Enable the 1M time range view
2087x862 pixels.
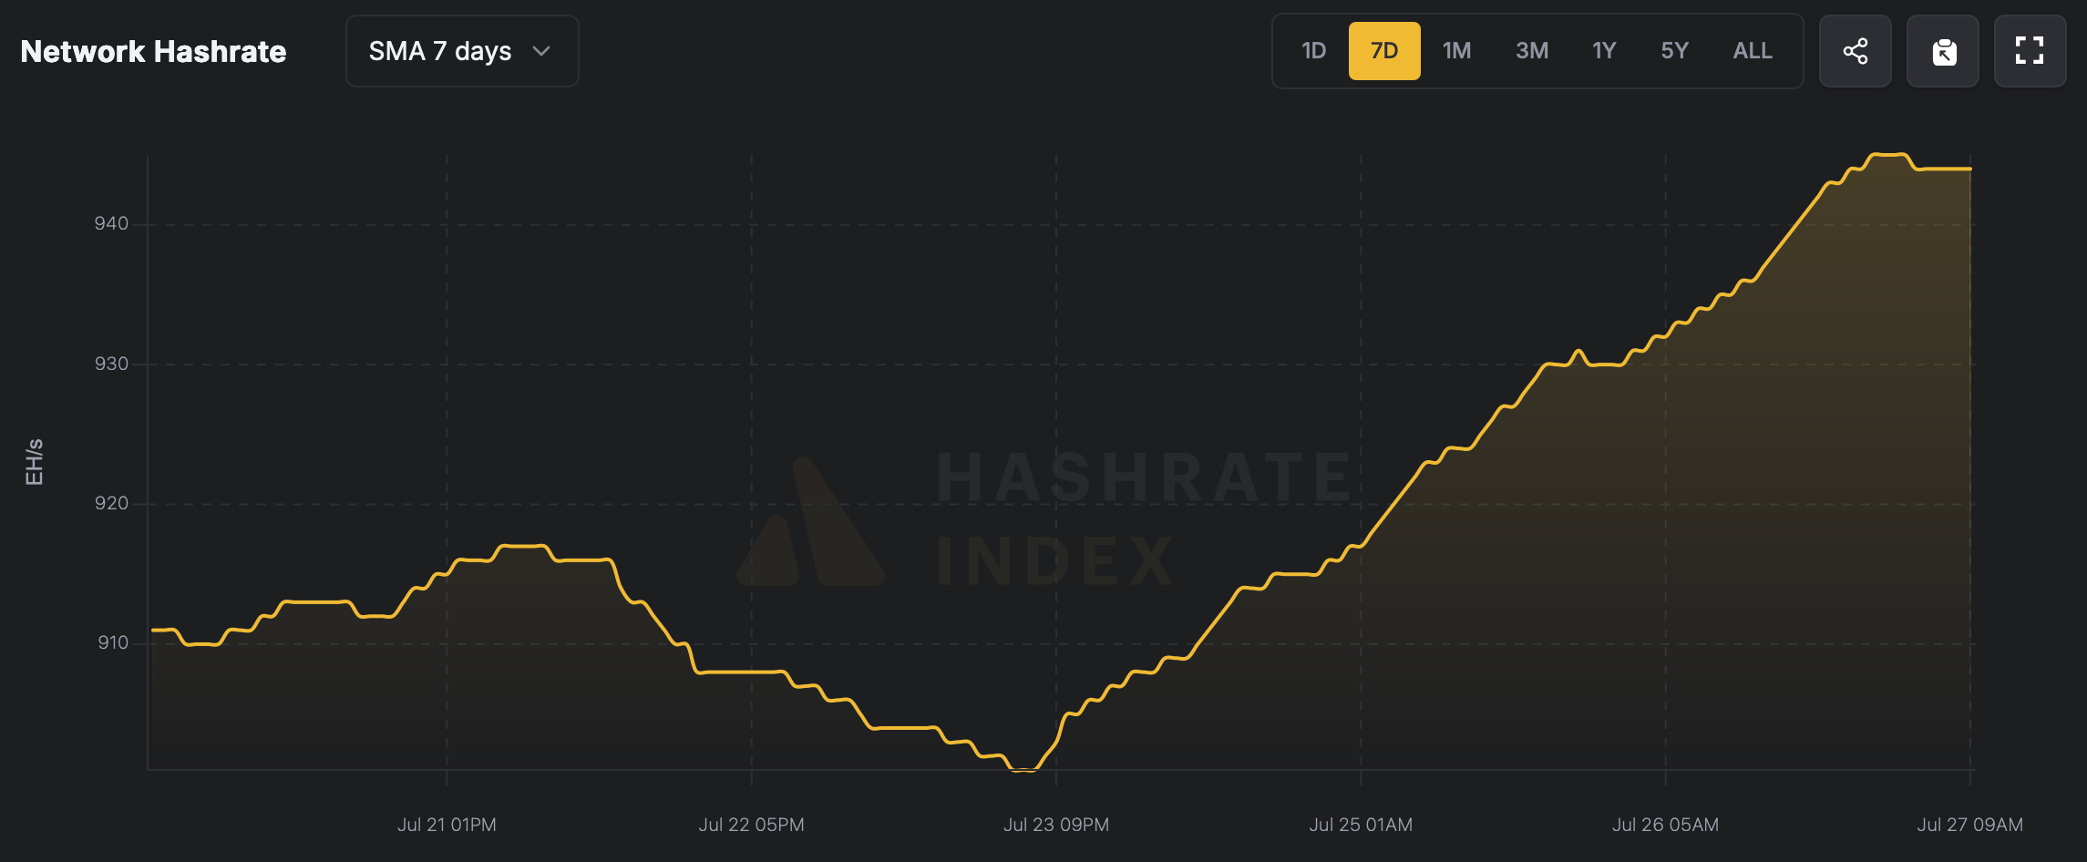(1456, 51)
